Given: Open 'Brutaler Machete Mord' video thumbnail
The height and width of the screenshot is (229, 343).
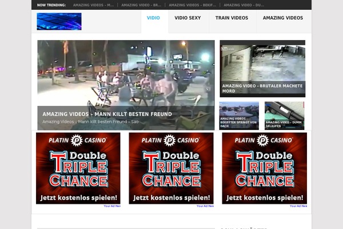Looking at the screenshot, I should point(262,69).
